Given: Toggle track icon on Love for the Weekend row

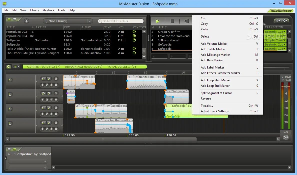Looking at the screenshot, I should point(10,123).
